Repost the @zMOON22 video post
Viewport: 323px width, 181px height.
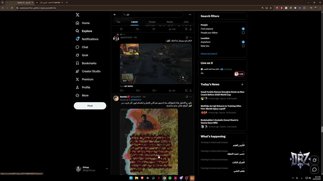click(x=138, y=90)
